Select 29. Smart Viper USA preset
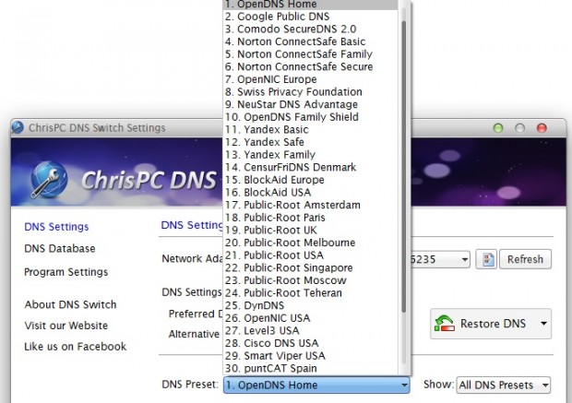 tap(310, 356)
